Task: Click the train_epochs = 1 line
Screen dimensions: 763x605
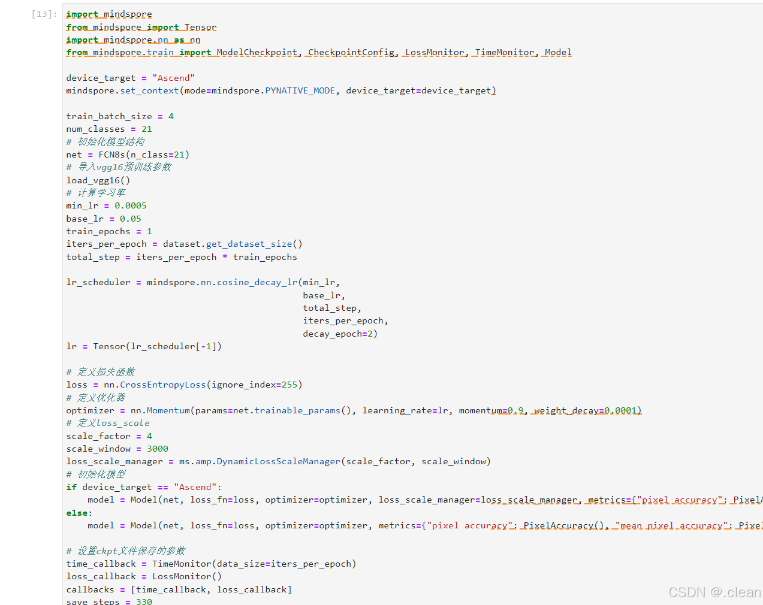Action: 109,231
